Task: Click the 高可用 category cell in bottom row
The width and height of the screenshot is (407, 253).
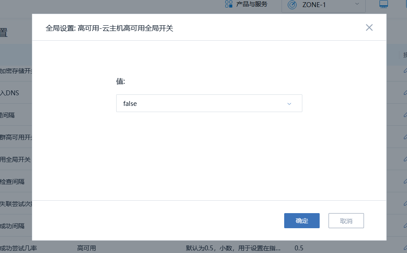Action: click(x=86, y=248)
